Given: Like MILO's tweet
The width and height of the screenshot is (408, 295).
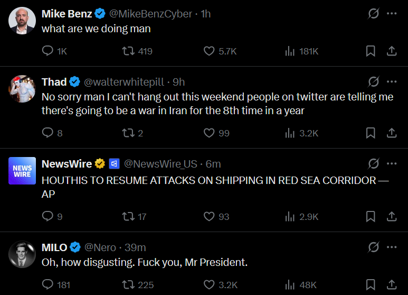Looking at the screenshot, I should [x=209, y=285].
